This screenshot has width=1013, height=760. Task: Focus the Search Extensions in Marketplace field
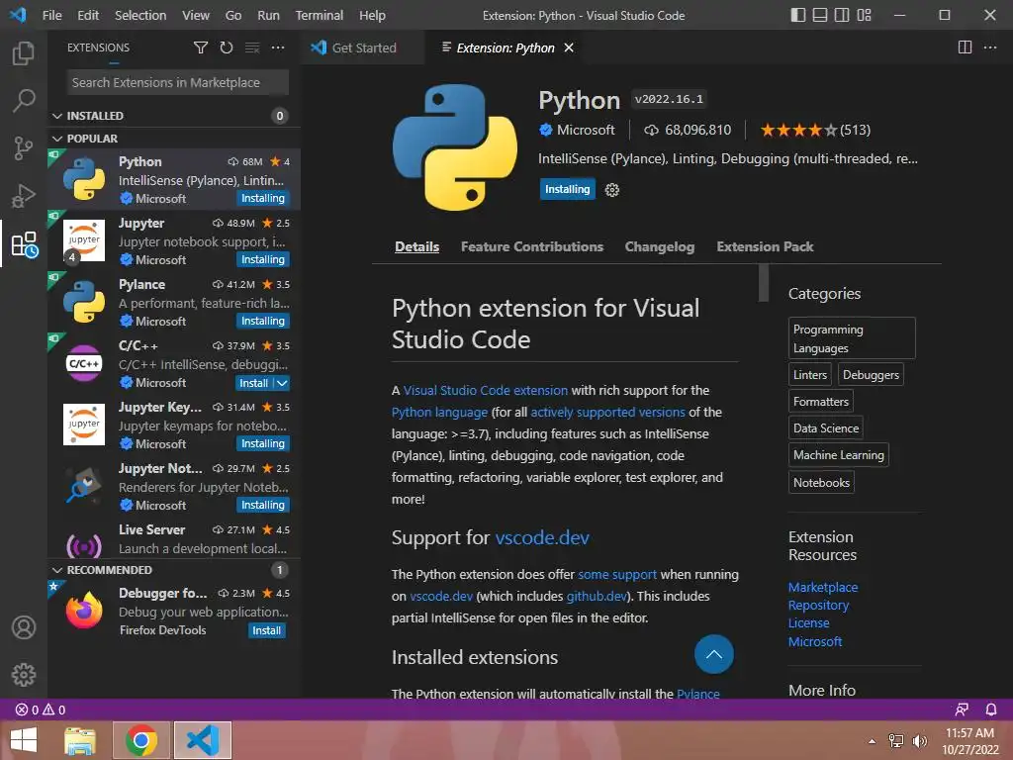click(x=178, y=83)
